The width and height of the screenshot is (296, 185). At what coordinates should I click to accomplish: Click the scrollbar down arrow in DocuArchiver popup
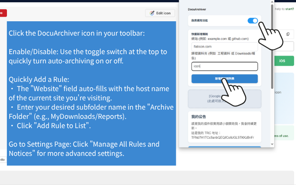point(272,144)
